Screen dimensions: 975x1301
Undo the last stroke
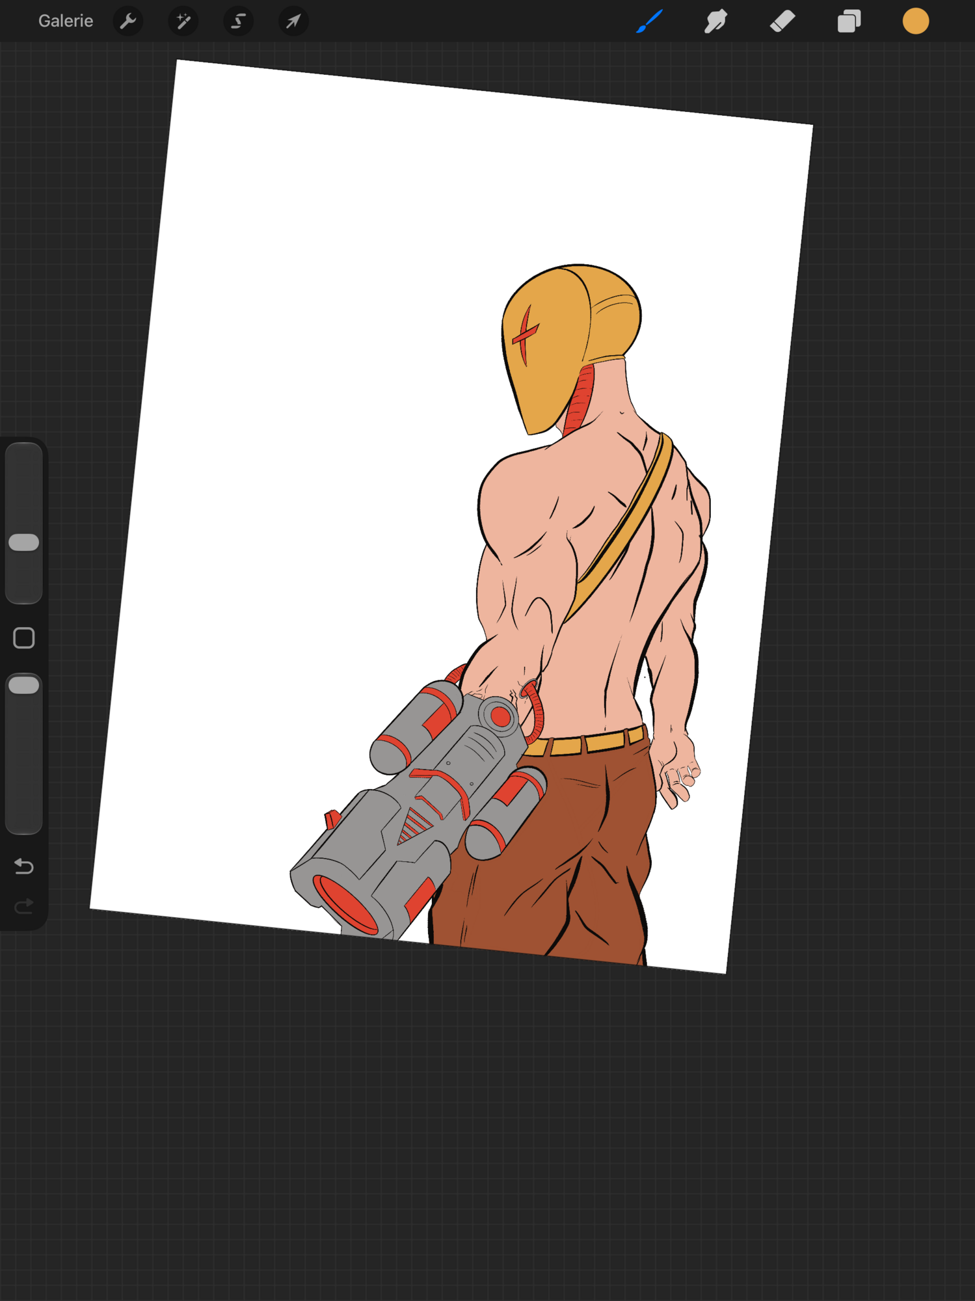[x=24, y=866]
